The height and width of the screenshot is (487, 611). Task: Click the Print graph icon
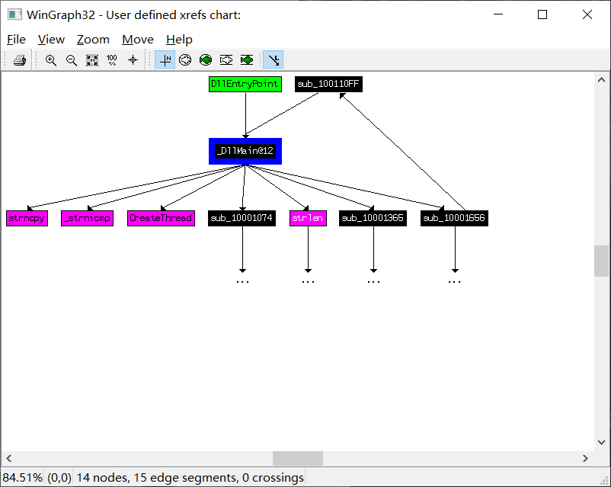(18, 59)
